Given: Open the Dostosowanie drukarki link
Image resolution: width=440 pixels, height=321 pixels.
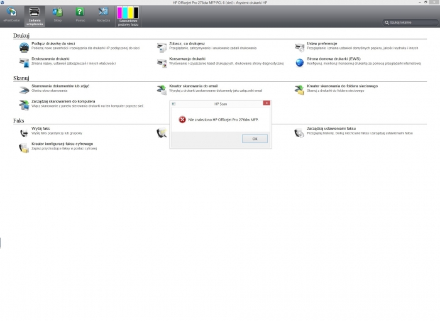Looking at the screenshot, I should 50,59.
